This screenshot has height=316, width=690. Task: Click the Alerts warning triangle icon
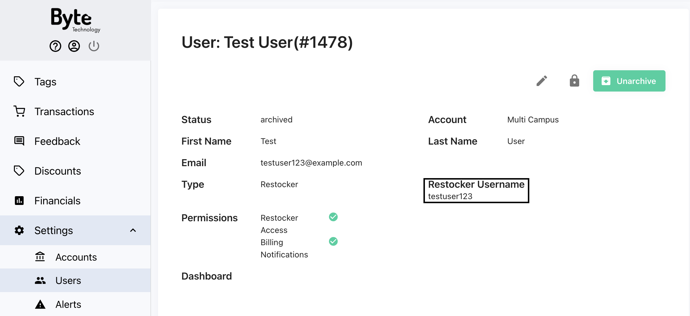click(40, 304)
